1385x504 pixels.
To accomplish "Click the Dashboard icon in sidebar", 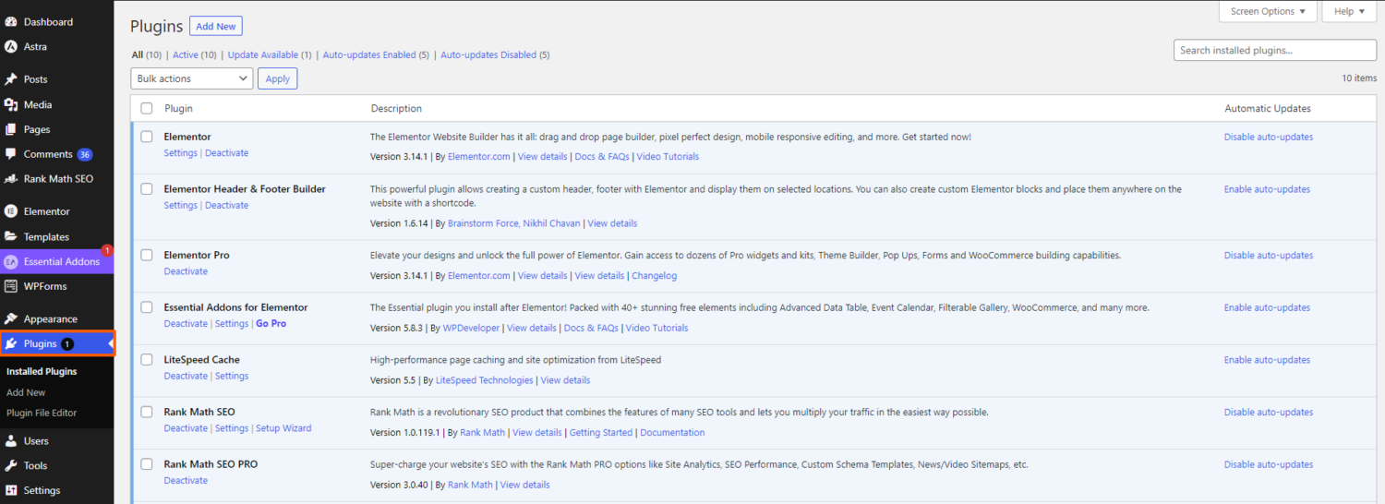I will point(11,21).
